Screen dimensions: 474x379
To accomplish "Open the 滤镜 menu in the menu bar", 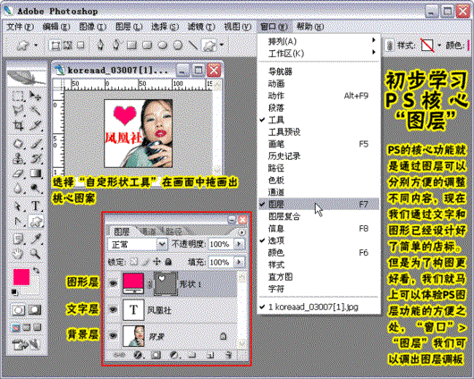I will click(201, 27).
